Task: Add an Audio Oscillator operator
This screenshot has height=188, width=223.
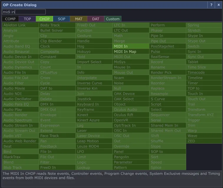Action: (x=20, y=99)
